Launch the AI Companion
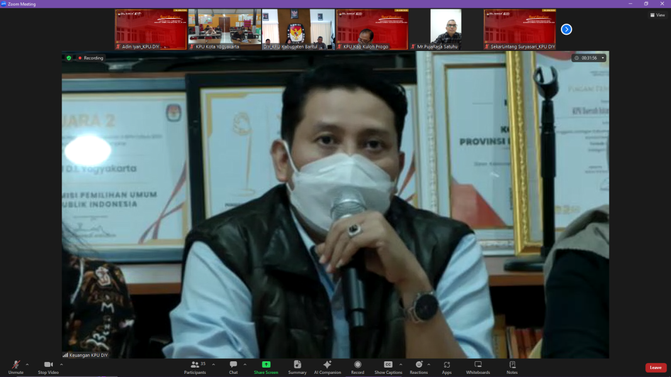This screenshot has width=671, height=377. [327, 367]
